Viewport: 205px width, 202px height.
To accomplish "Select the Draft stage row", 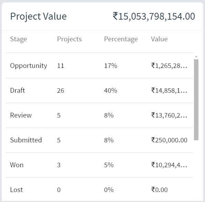I will click(100, 91).
